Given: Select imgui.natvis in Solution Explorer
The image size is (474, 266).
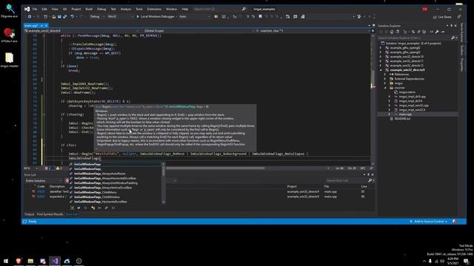Looking at the screenshot, I should tap(407, 92).
